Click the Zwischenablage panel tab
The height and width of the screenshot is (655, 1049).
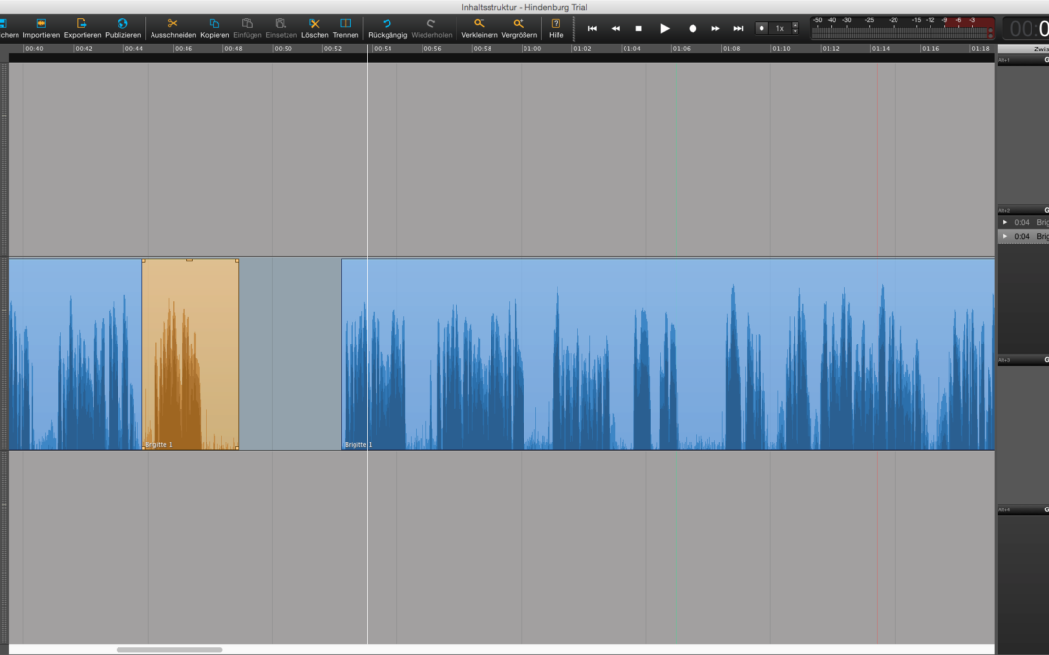1023,49
